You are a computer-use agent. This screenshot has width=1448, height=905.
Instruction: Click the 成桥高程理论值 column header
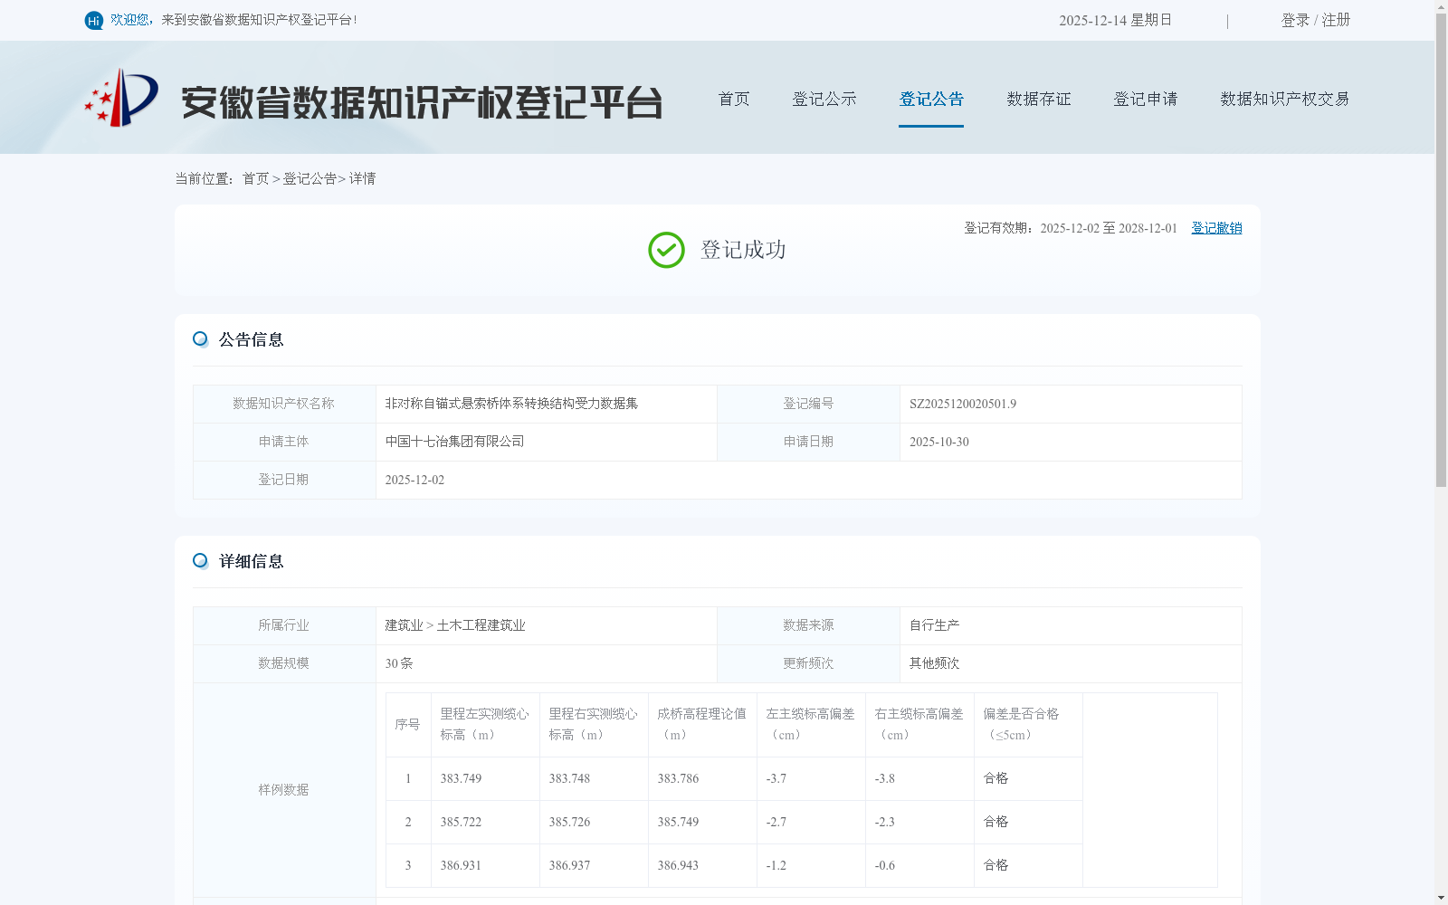(x=702, y=724)
